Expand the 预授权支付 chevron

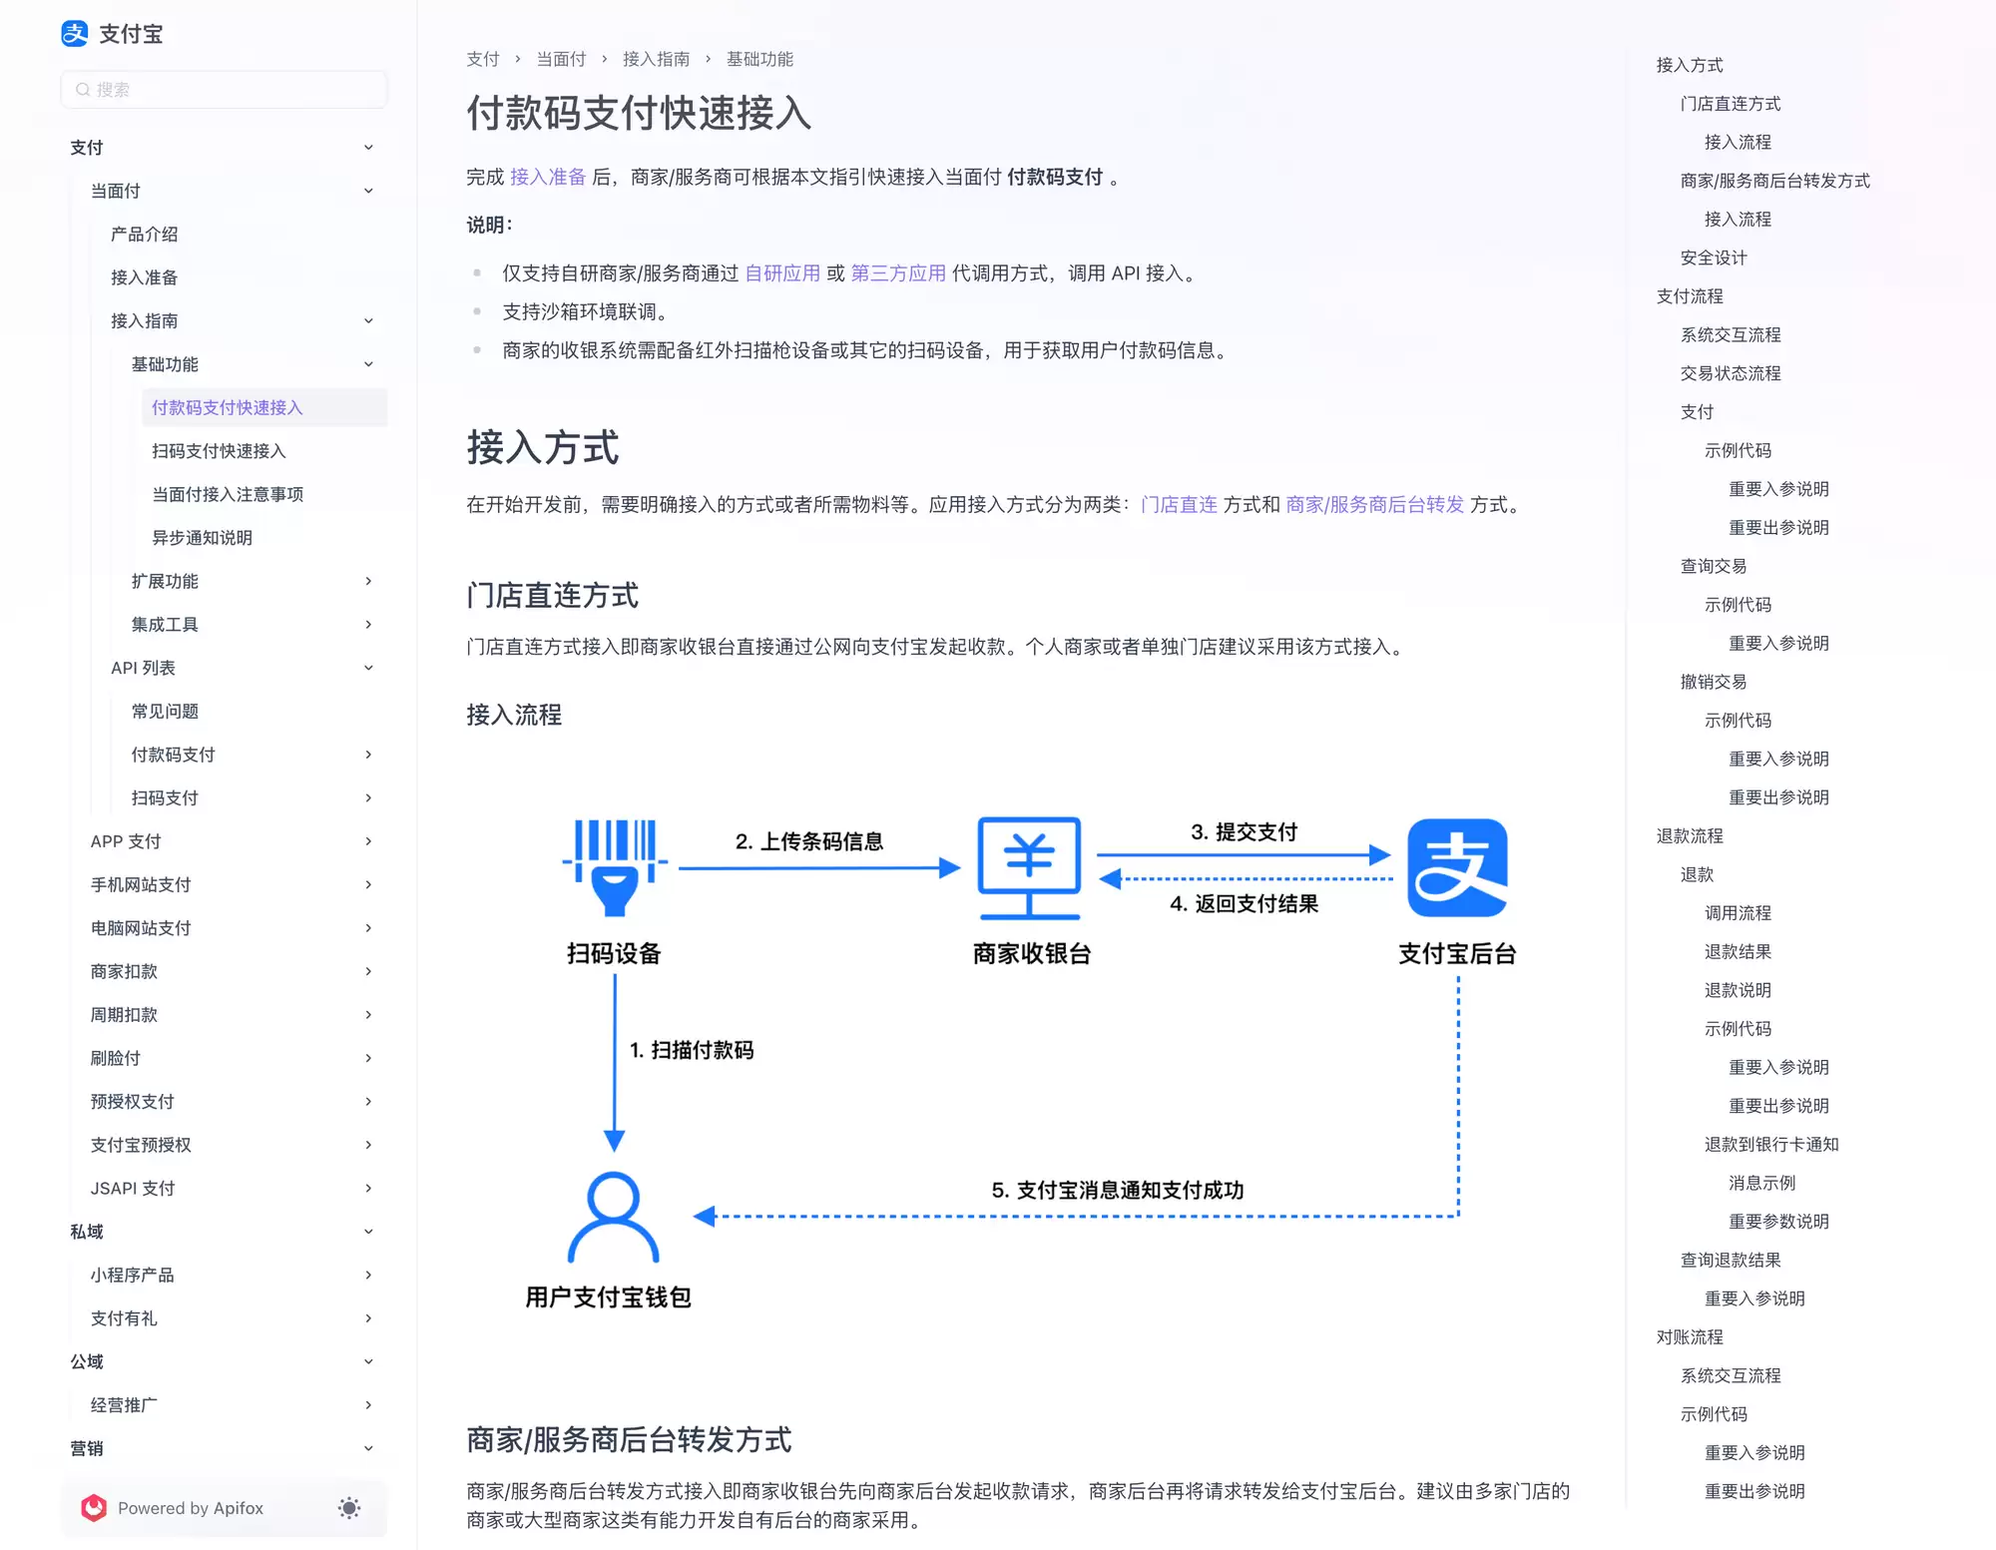(x=368, y=1102)
